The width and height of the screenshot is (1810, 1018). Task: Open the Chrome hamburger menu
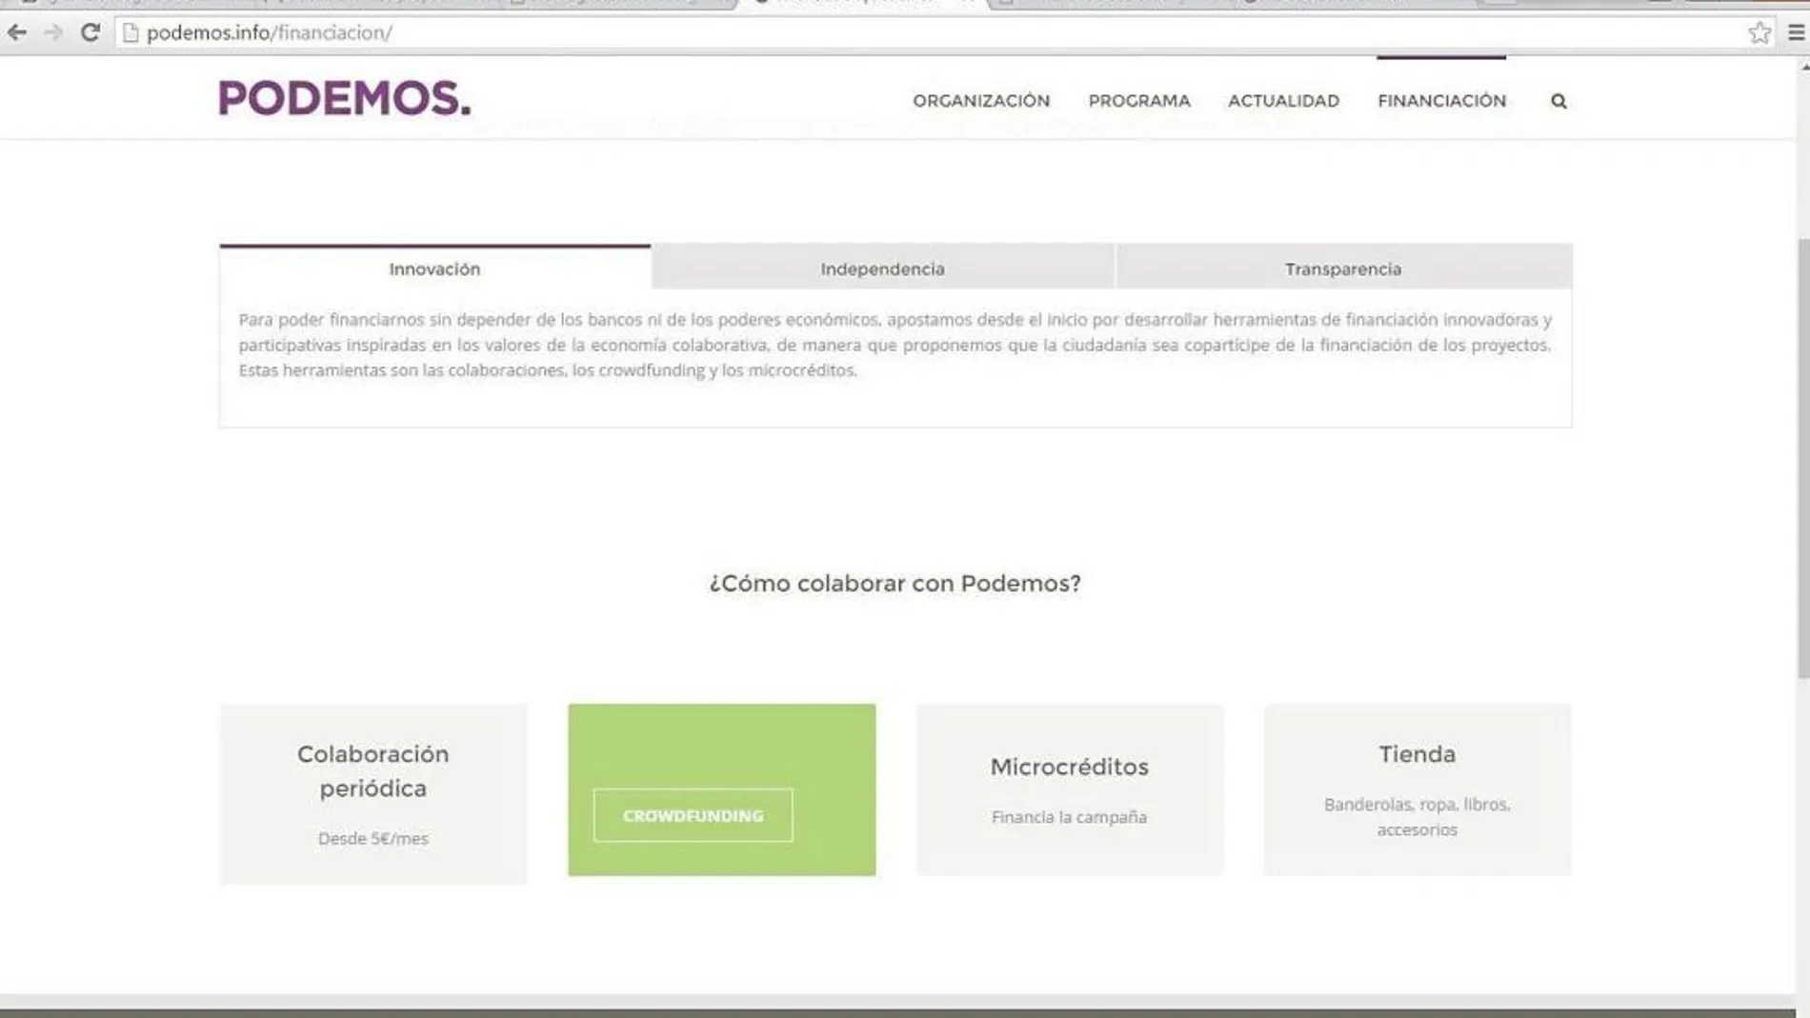tap(1796, 32)
